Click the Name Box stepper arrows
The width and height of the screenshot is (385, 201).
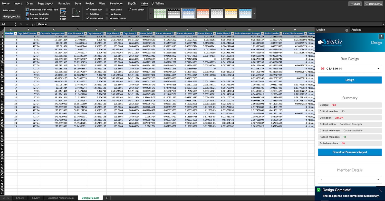[15, 24]
